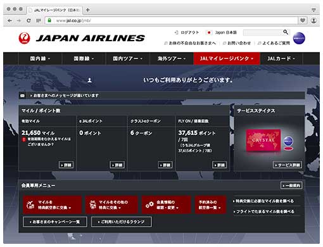Click the JAL red crane logo

(x=24, y=38)
